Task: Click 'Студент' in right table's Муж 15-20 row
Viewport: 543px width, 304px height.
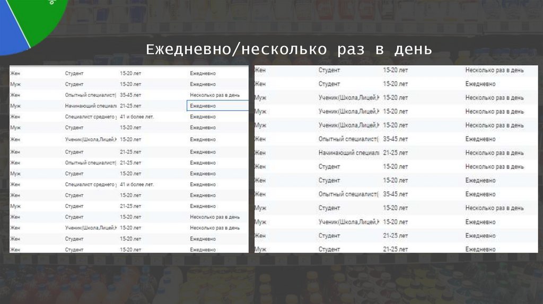Action: click(329, 208)
